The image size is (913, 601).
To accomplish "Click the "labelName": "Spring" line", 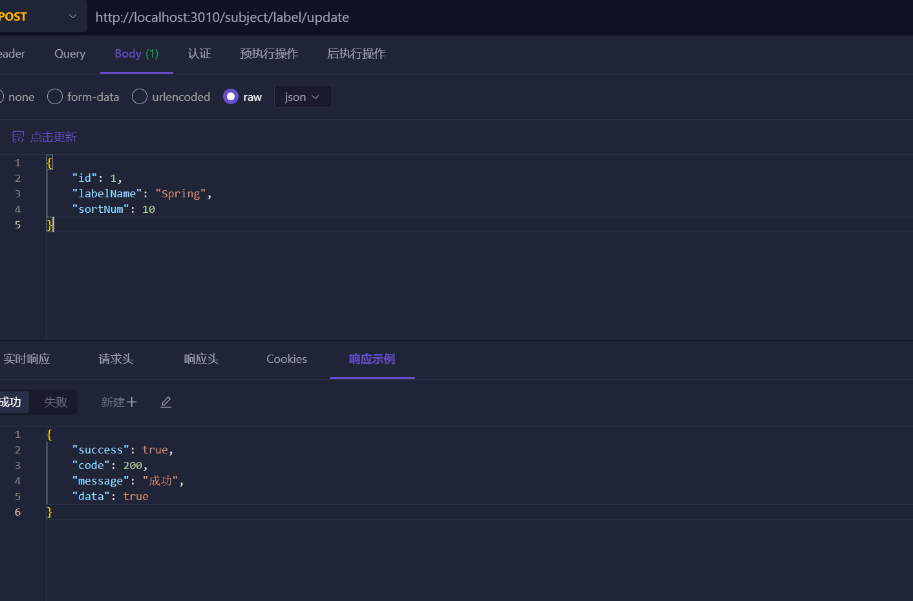I will tap(142, 193).
